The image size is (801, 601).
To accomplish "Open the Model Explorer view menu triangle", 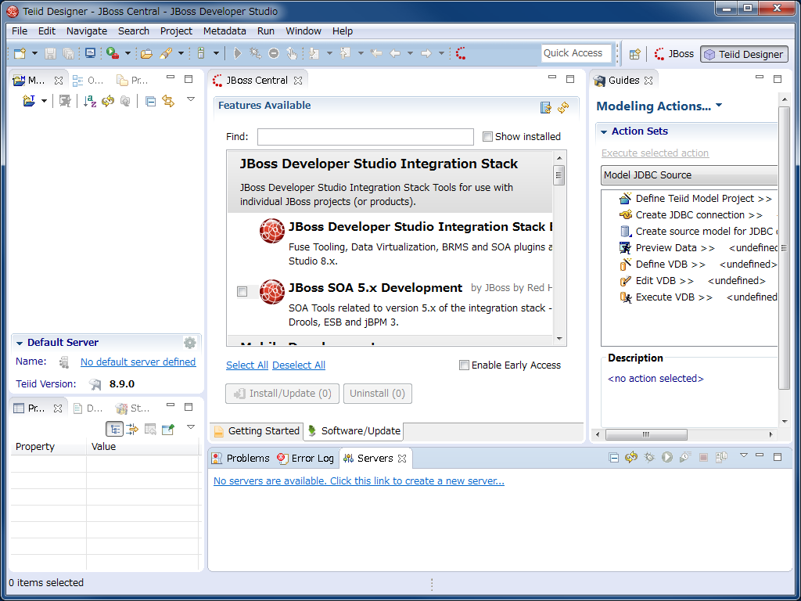I will tap(191, 99).
